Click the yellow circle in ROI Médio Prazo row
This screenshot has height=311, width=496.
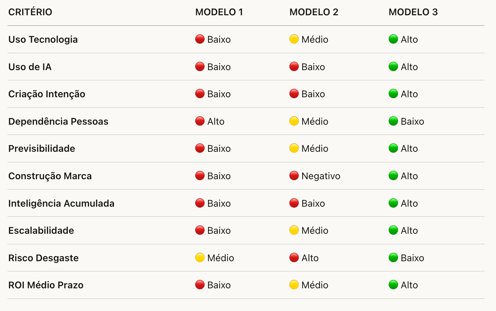[294, 285]
